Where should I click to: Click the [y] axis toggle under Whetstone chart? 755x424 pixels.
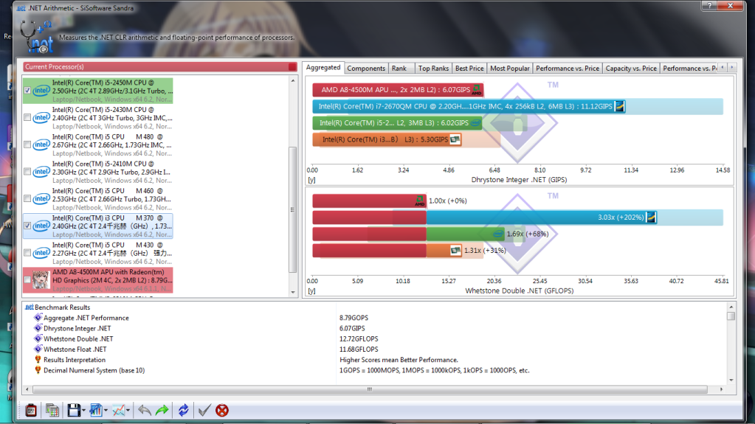(311, 291)
